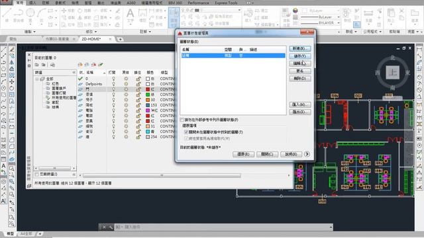
Task: Toggle the on/off bulb for the 門 layer
Action: click(113, 89)
